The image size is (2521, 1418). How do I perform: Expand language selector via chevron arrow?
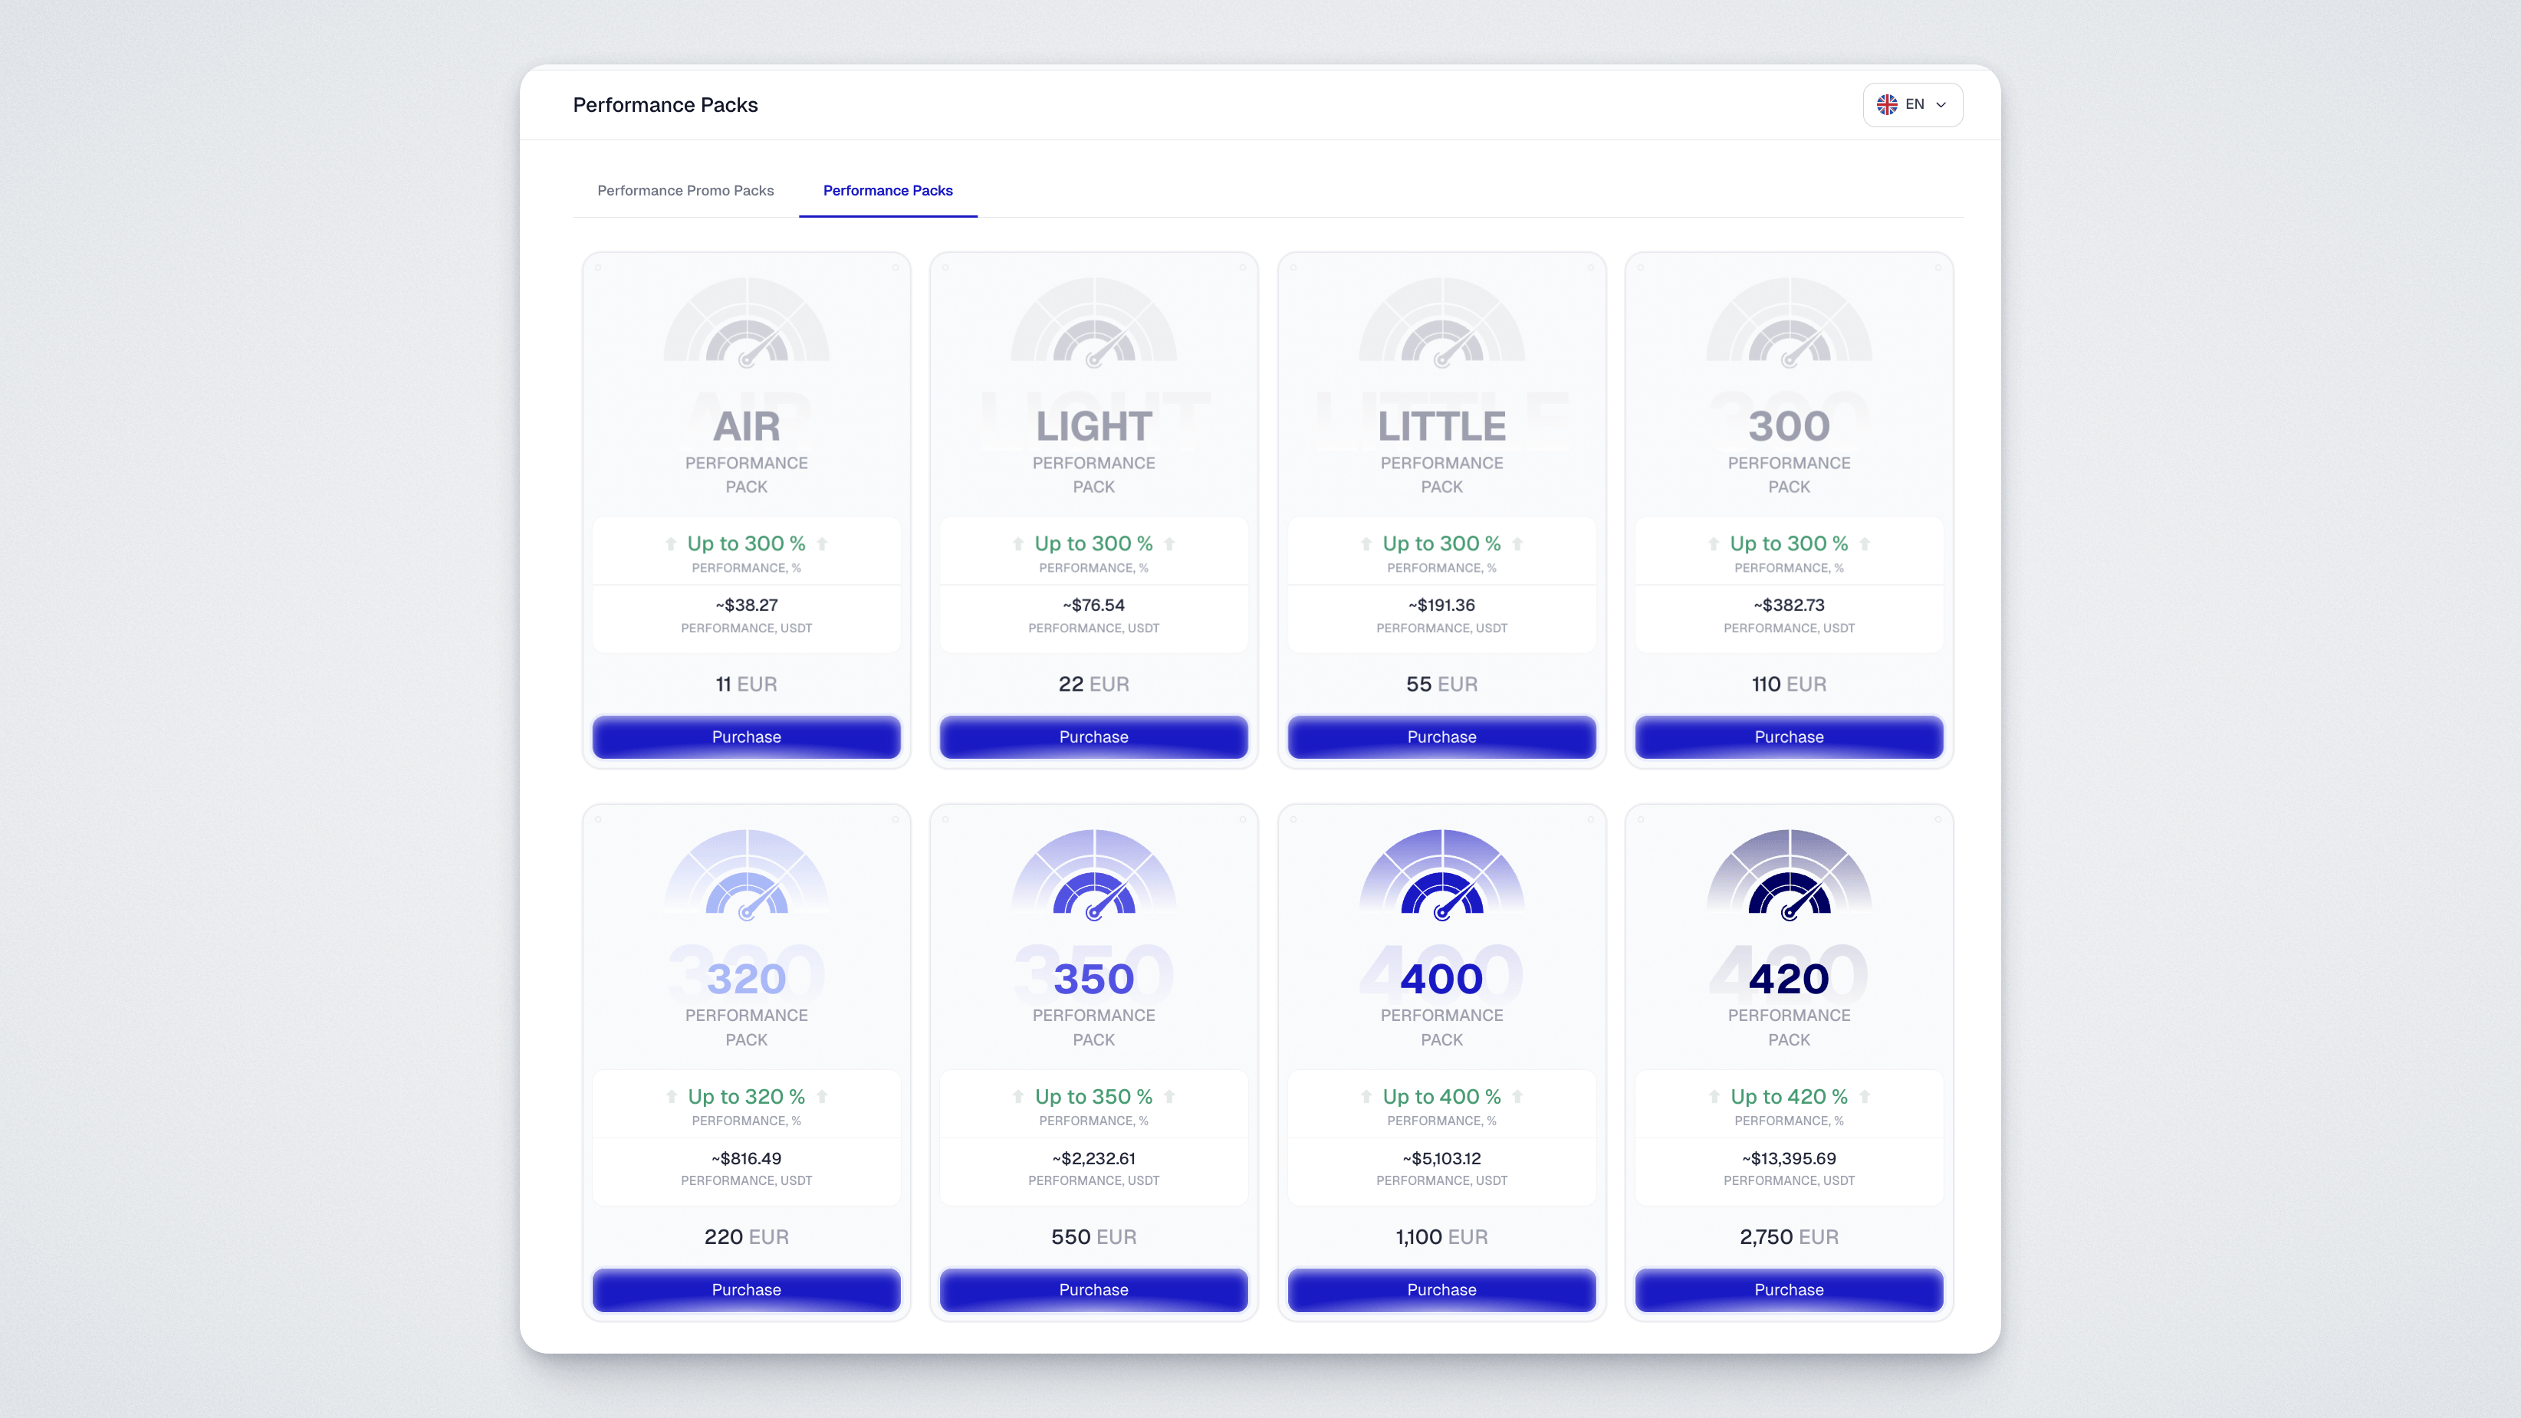[x=1941, y=105]
